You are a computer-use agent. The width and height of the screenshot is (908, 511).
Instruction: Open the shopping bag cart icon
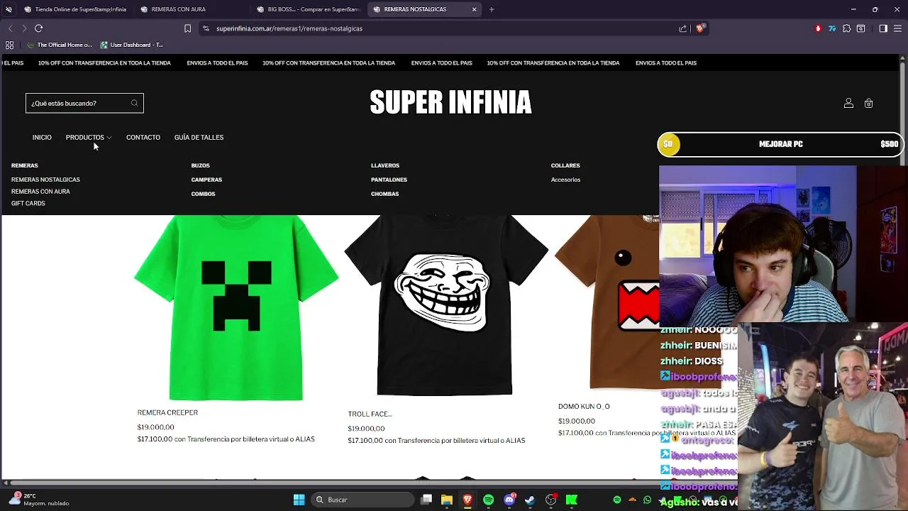click(868, 103)
